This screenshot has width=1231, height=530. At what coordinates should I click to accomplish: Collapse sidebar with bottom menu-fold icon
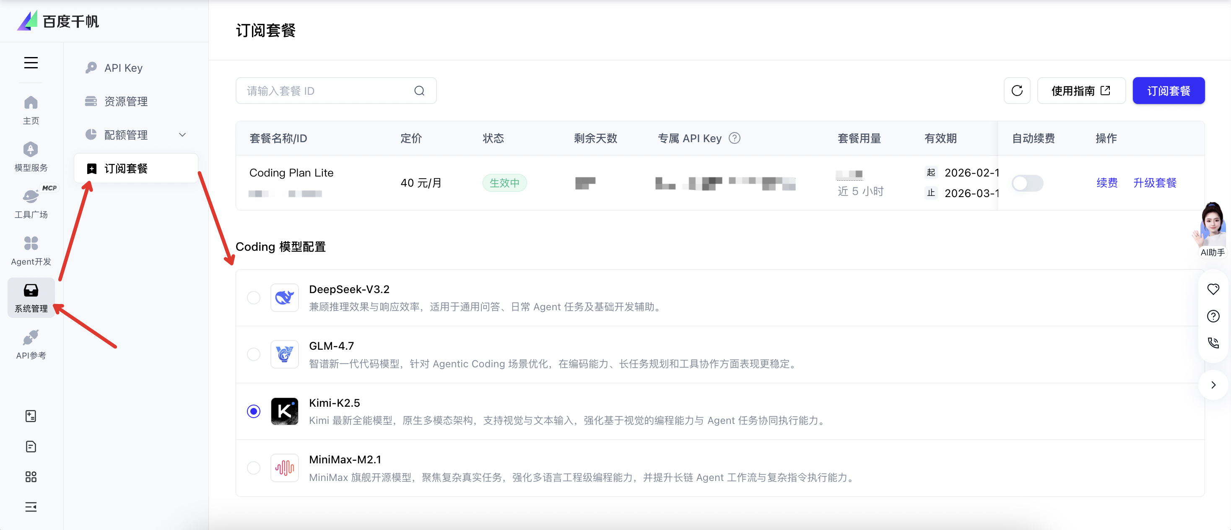coord(31,507)
